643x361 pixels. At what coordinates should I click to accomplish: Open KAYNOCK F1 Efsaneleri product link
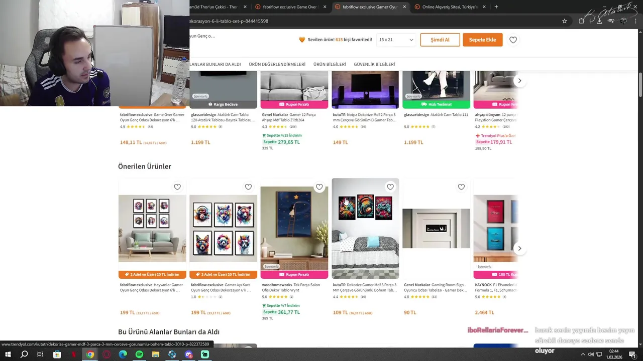click(496, 287)
